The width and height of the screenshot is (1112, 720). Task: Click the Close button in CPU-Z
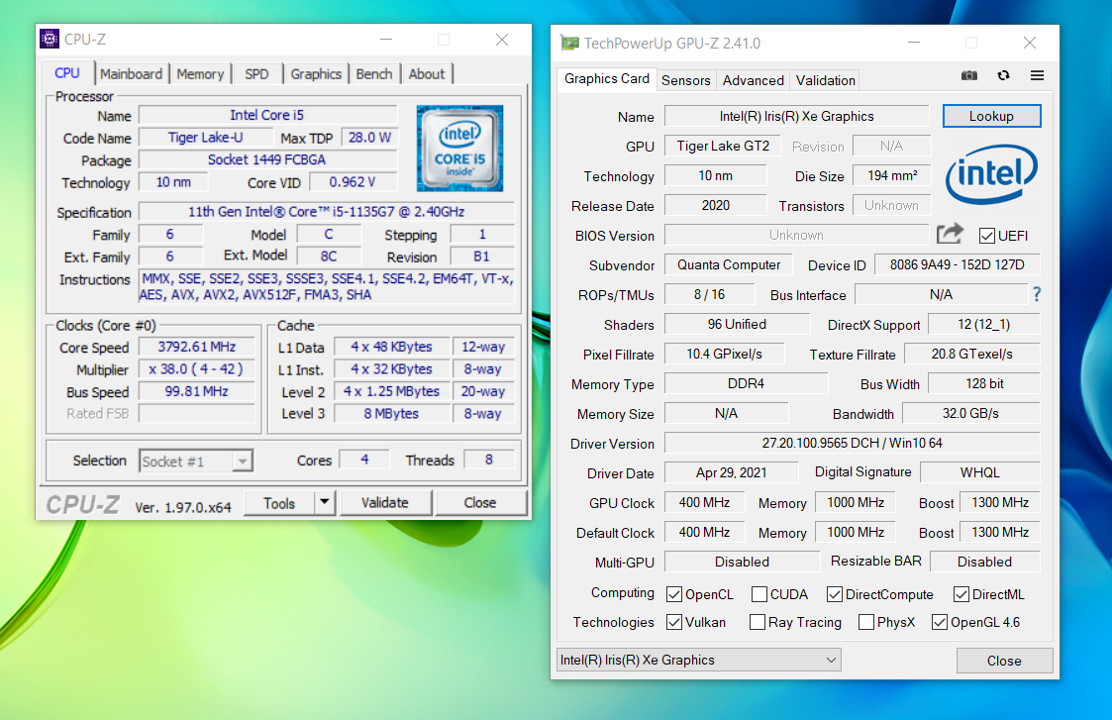pyautogui.click(x=480, y=502)
